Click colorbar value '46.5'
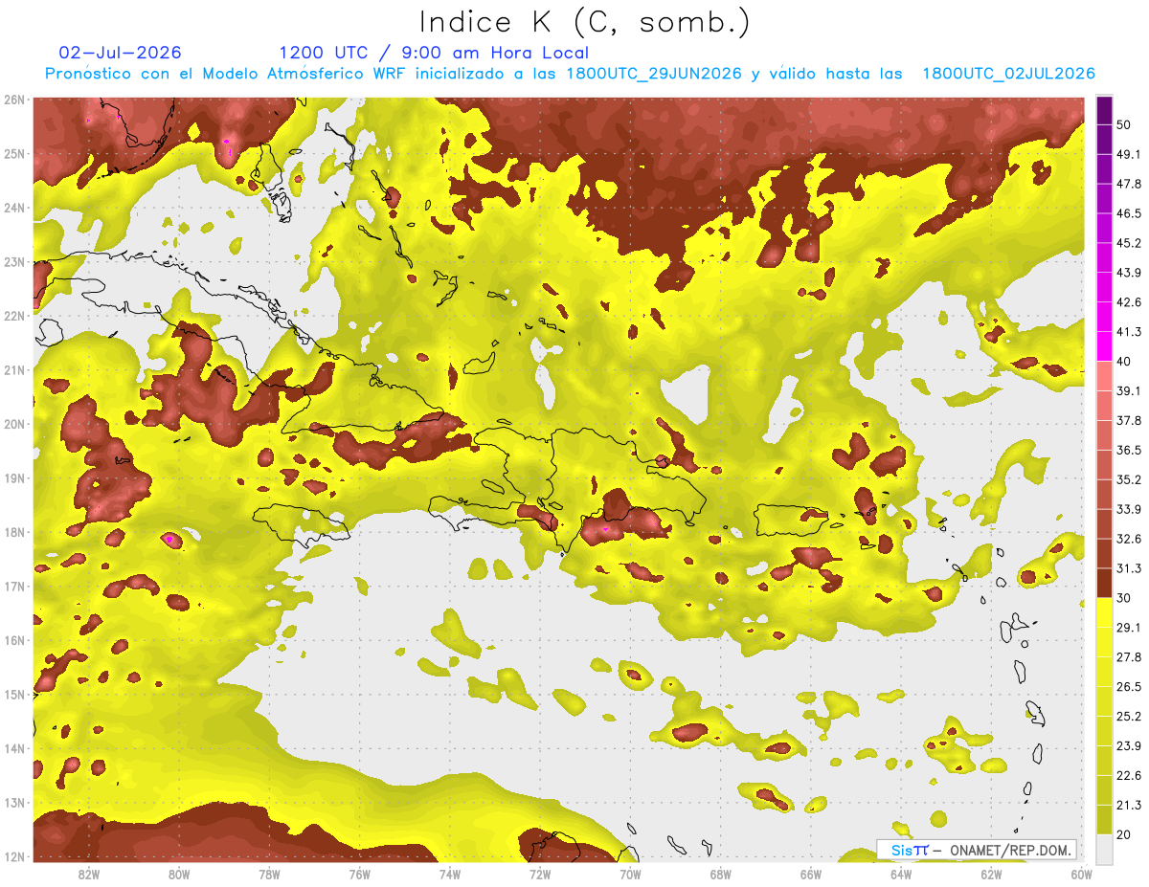Image resolution: width=1149 pixels, height=887 pixels. click(1128, 212)
